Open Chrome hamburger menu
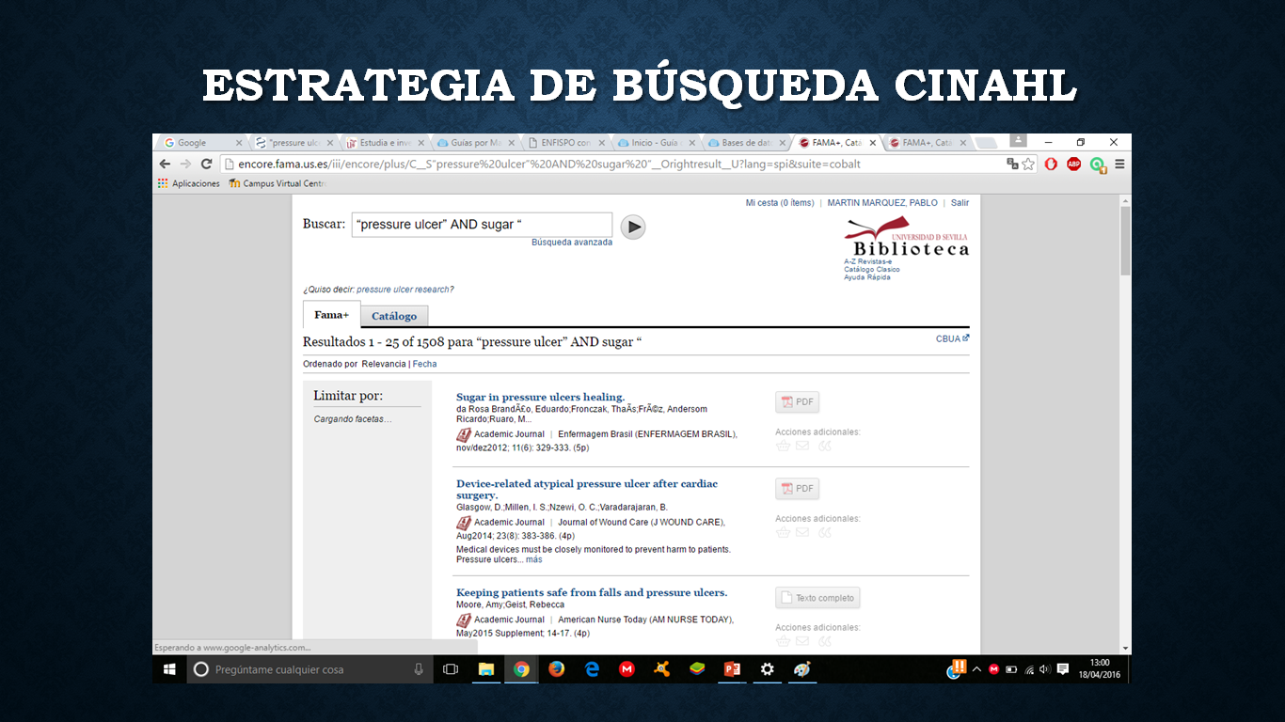Image resolution: width=1285 pixels, height=722 pixels. click(x=1119, y=164)
